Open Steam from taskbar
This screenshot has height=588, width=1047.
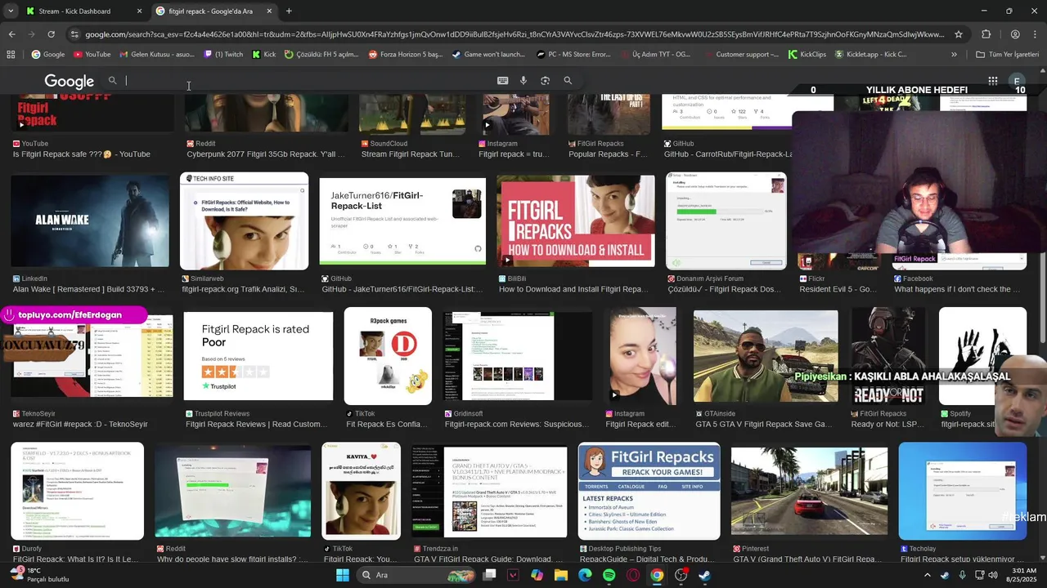click(x=704, y=575)
